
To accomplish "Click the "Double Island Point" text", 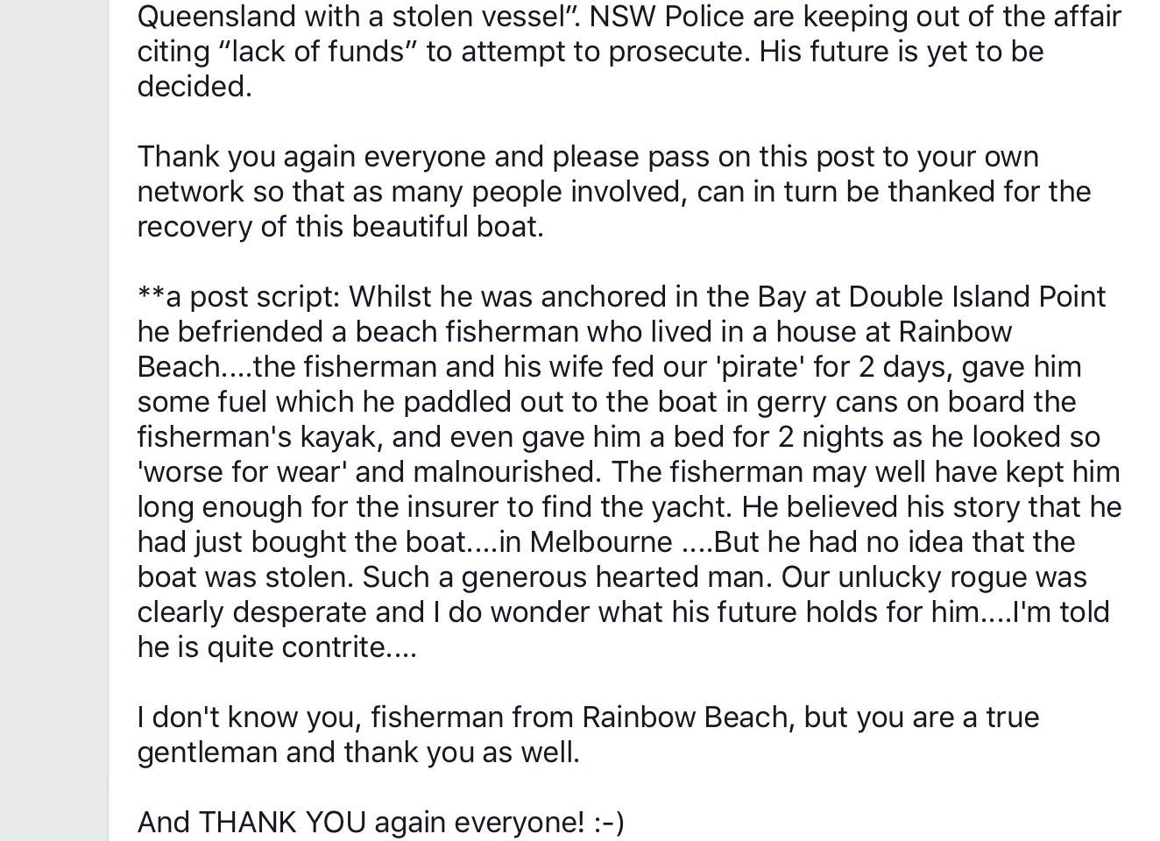I will pos(977,297).
